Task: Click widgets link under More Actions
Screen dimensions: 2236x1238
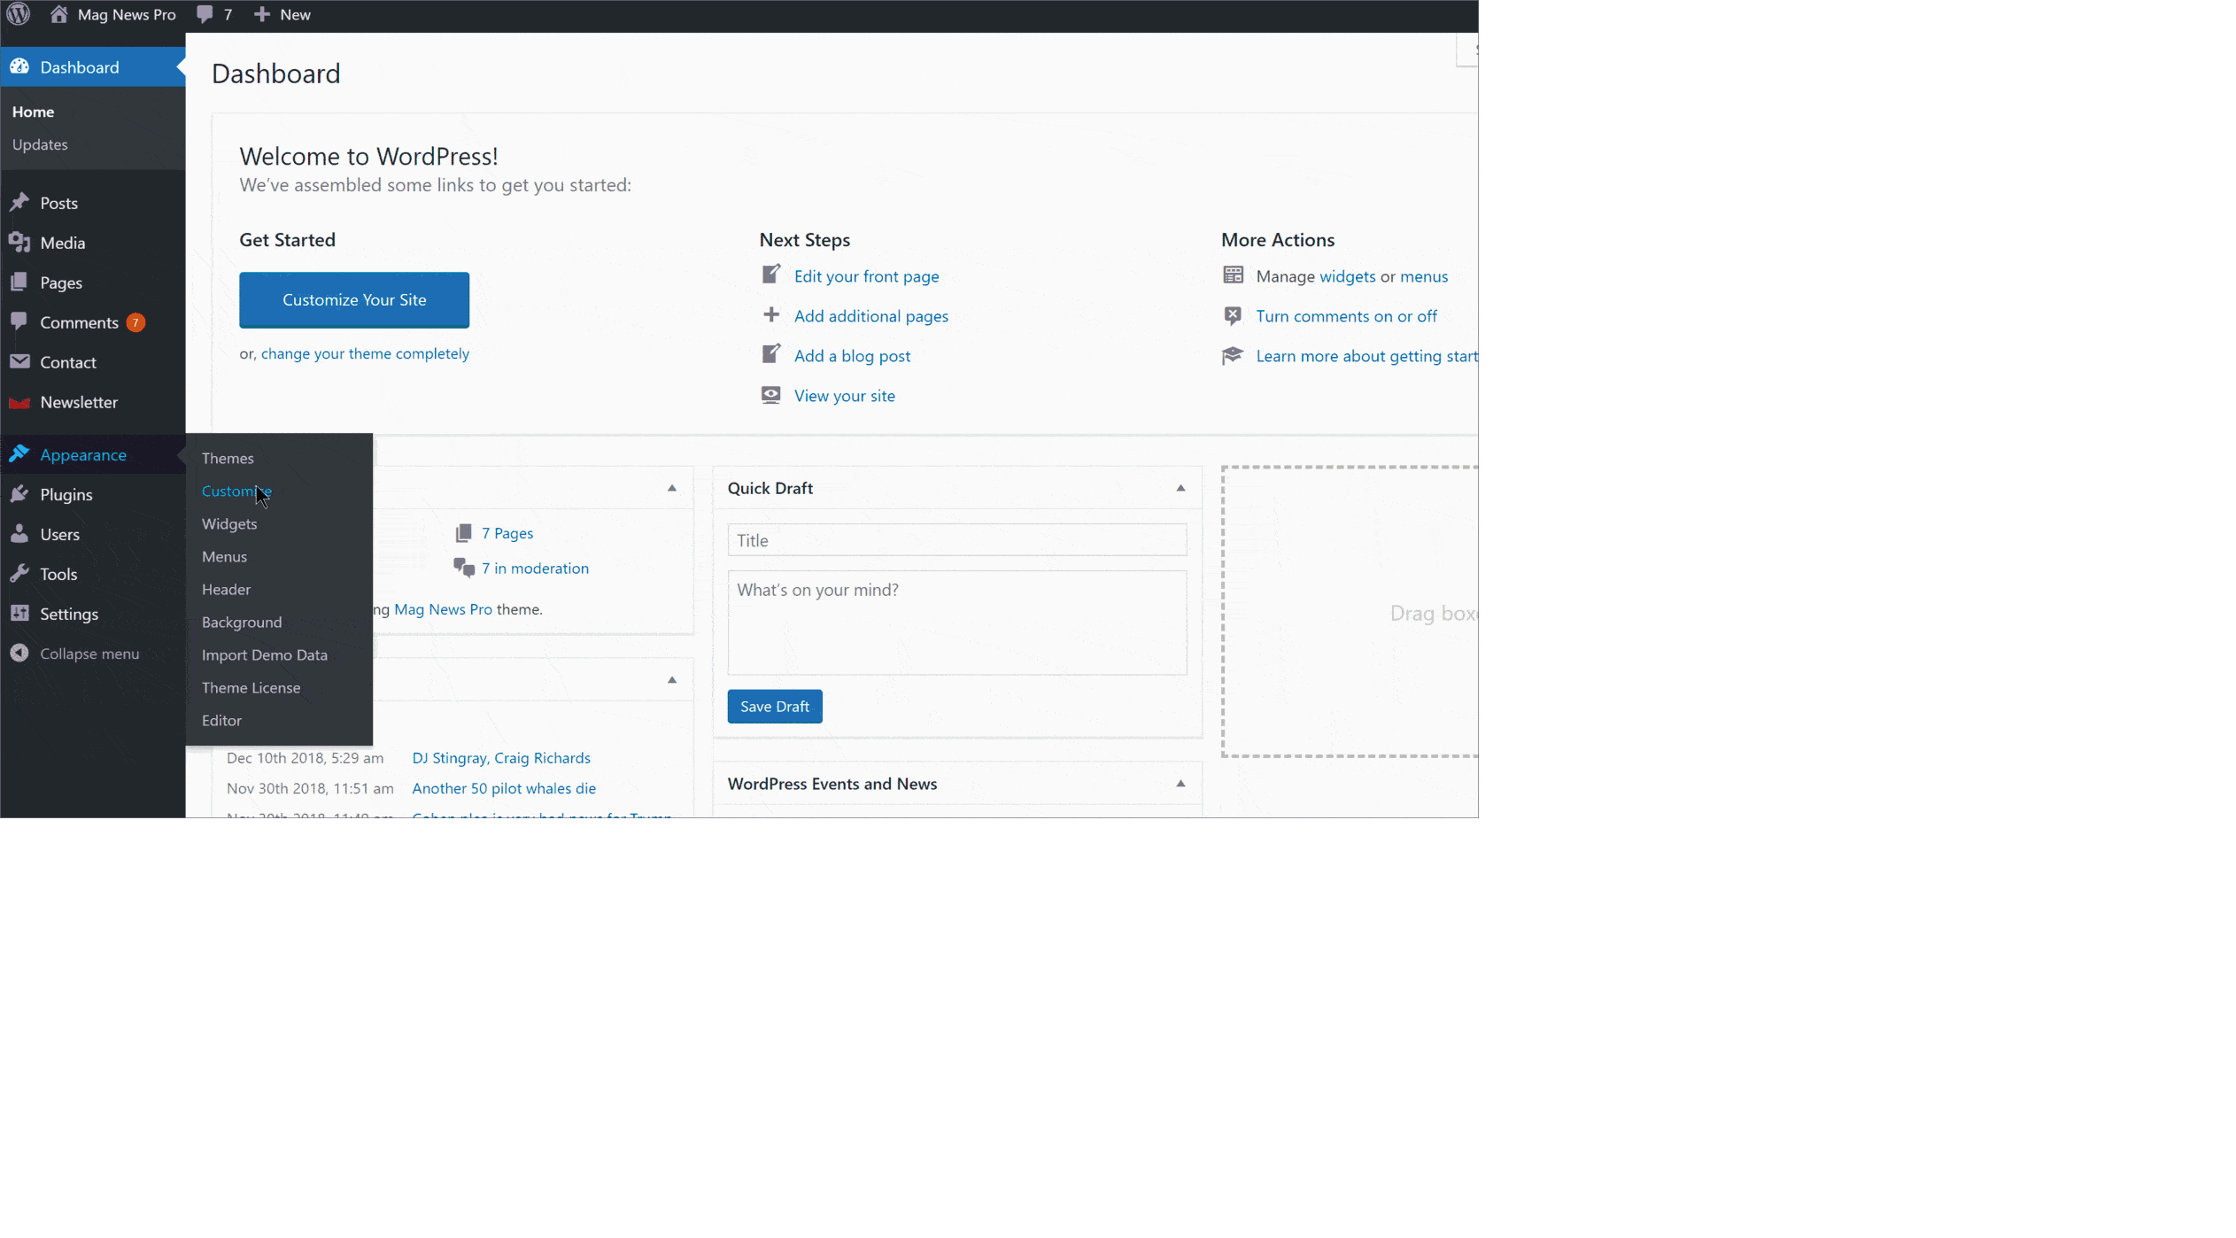Action: 1347,276
